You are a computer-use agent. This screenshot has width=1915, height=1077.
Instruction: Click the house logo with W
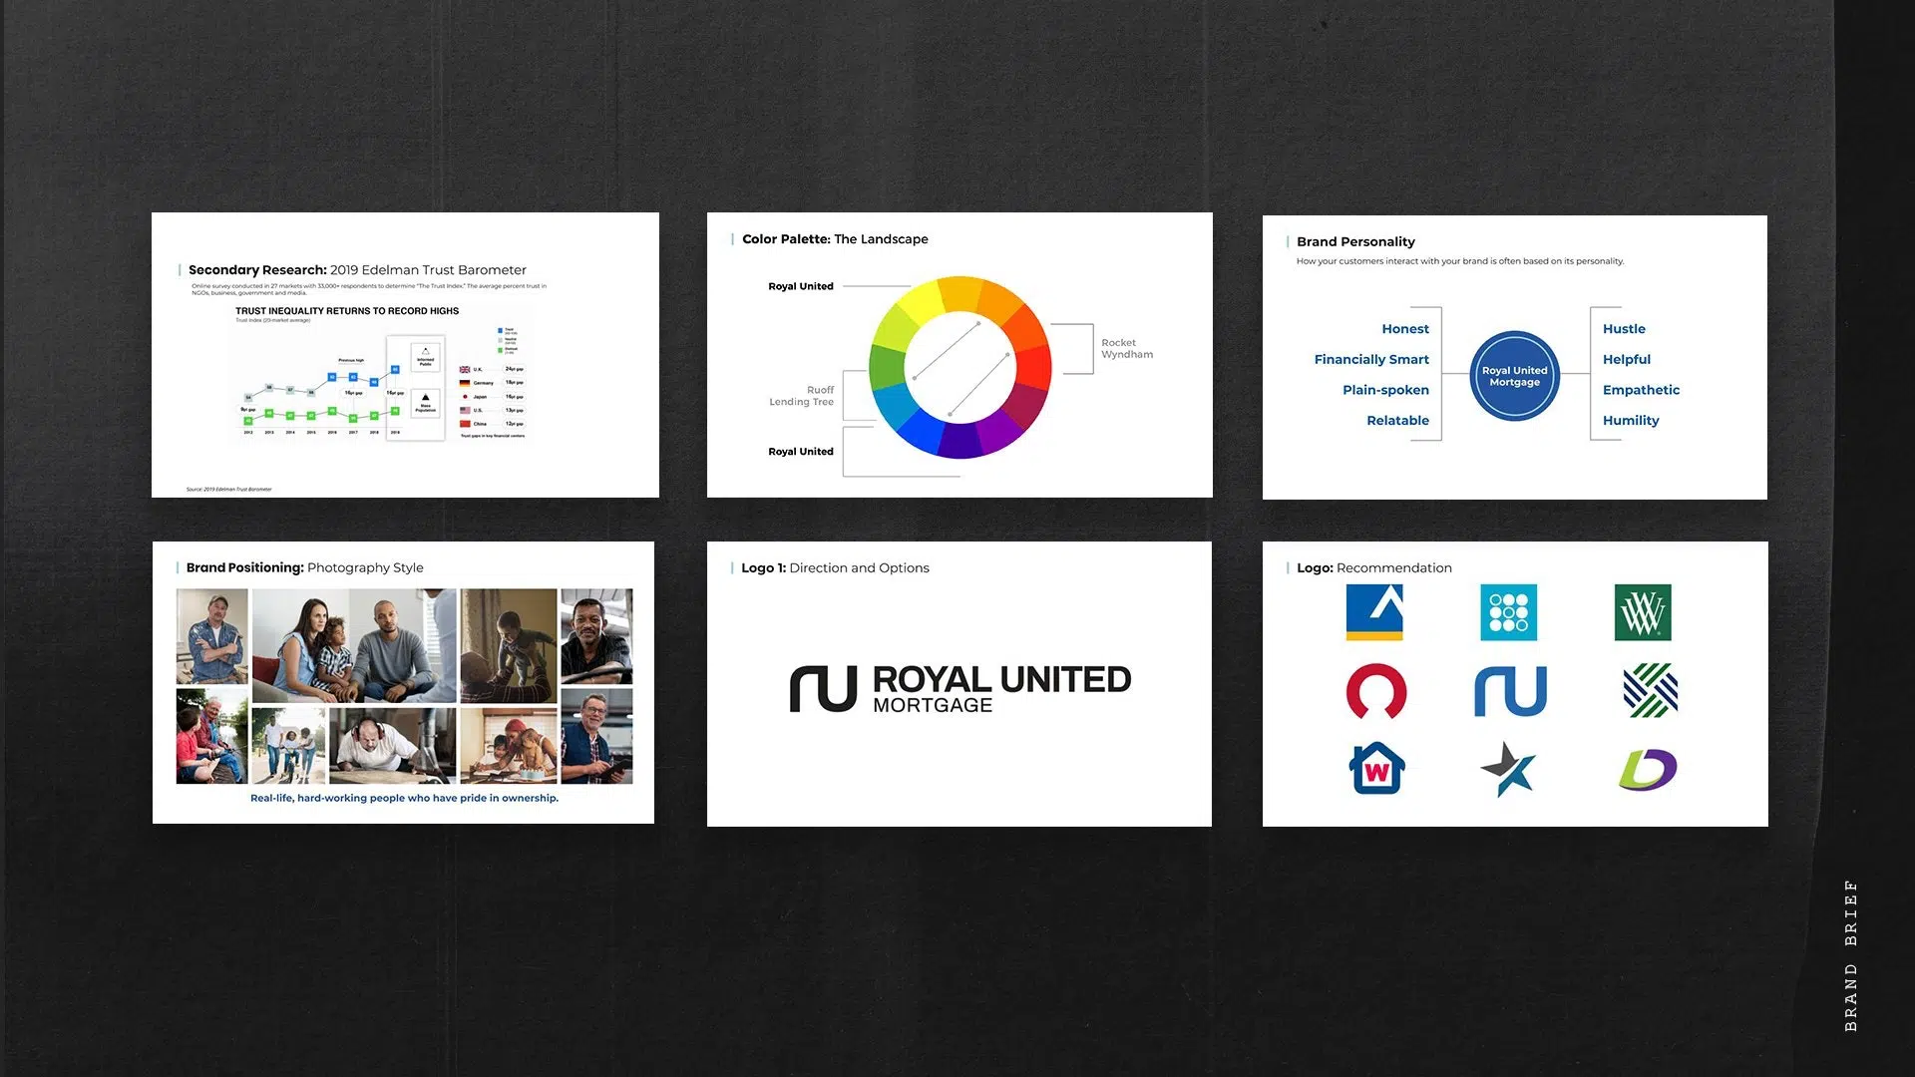click(x=1376, y=768)
